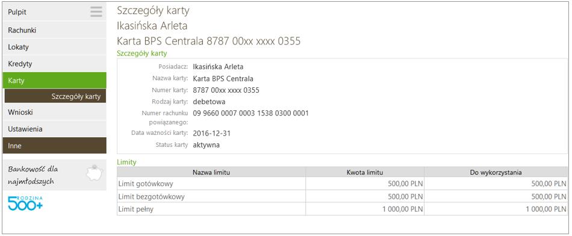
Task: Select the Limit bezgotówkowy row
Action: click(x=342, y=196)
